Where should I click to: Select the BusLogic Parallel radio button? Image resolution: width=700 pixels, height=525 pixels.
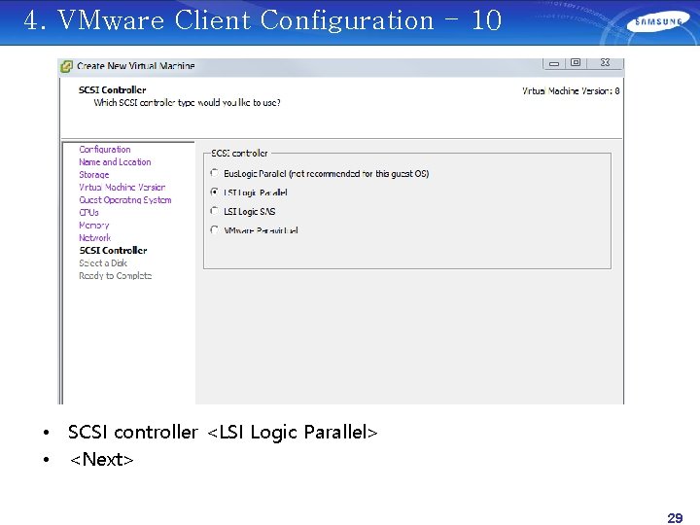click(215, 173)
